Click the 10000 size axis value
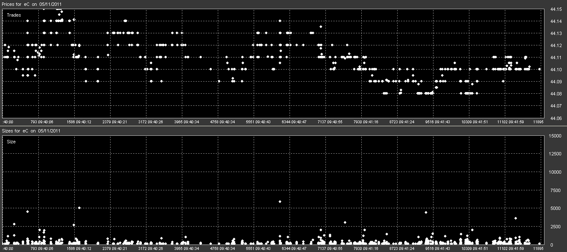This screenshot has width=567, height=252. pyautogui.click(x=554, y=172)
